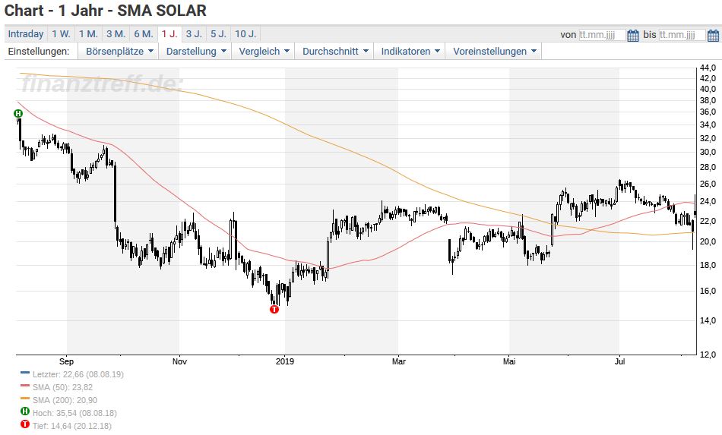
Task: Click the 'Nov' x-axis label
Action: 179,361
